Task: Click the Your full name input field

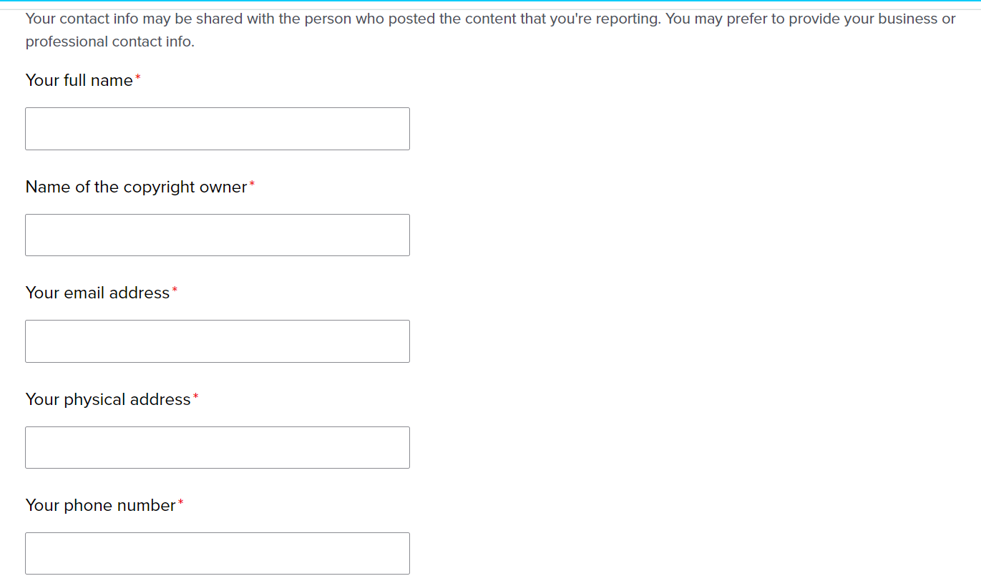Action: click(217, 129)
